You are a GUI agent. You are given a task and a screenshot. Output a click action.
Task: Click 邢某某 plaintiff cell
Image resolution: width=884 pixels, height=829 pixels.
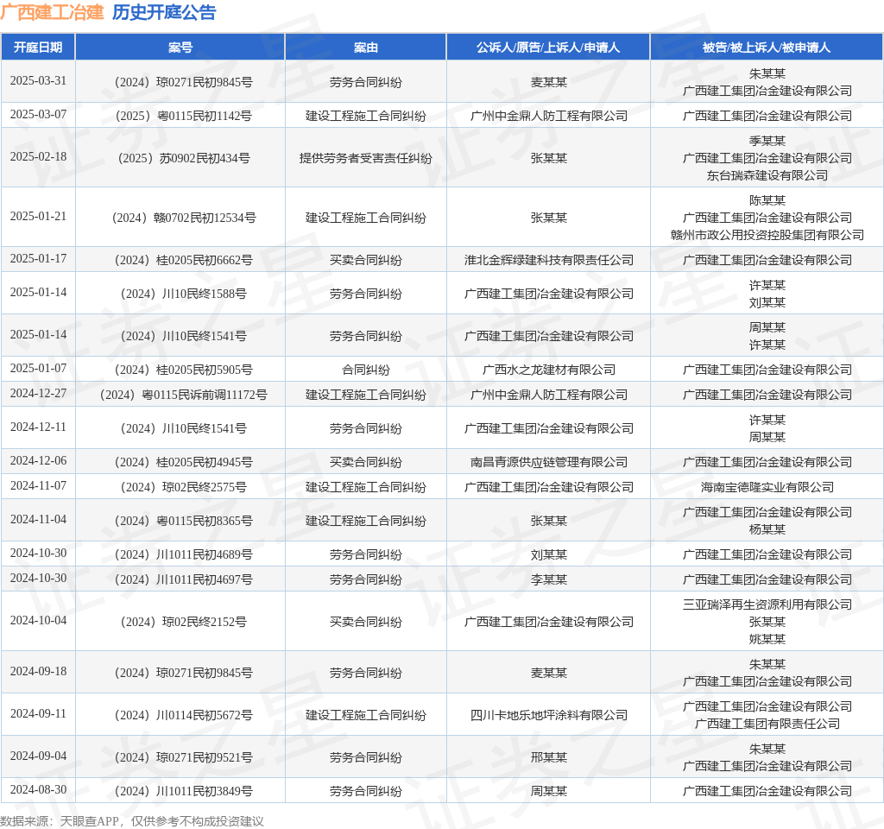548,757
